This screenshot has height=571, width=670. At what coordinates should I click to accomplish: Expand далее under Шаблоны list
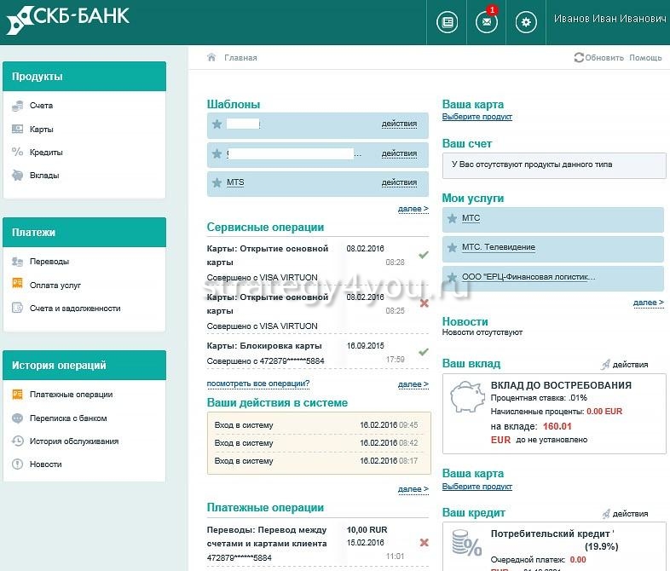point(413,209)
